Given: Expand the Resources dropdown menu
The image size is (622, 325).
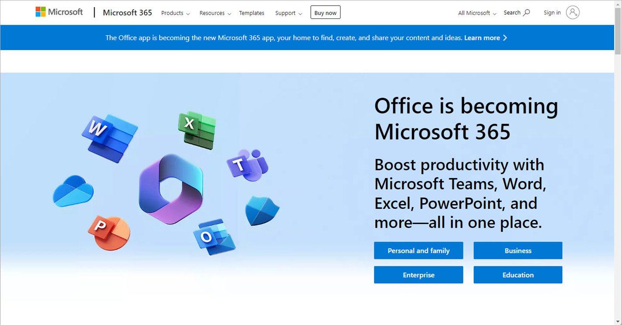Looking at the screenshot, I should [x=215, y=13].
